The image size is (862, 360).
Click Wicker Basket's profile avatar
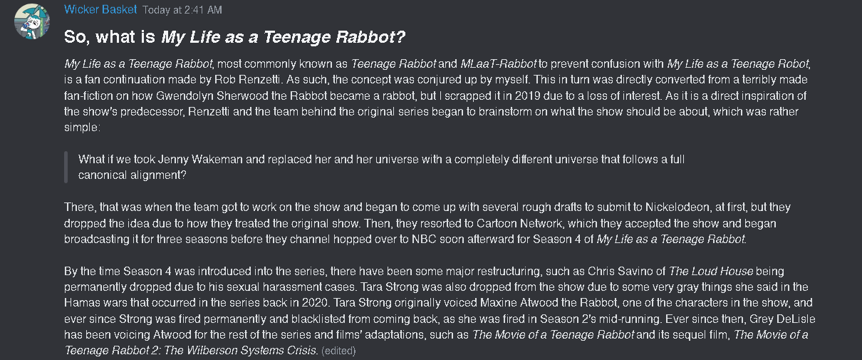point(31,22)
